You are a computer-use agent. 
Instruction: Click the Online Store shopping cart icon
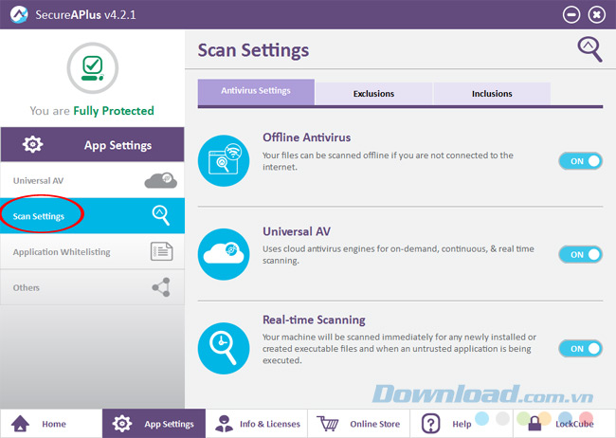coord(327,424)
